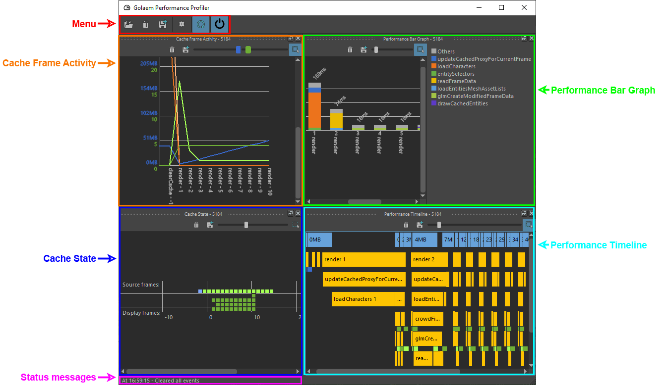Click the open-folder icon in the main toolbar
This screenshot has width=666, height=385.
[x=128, y=24]
